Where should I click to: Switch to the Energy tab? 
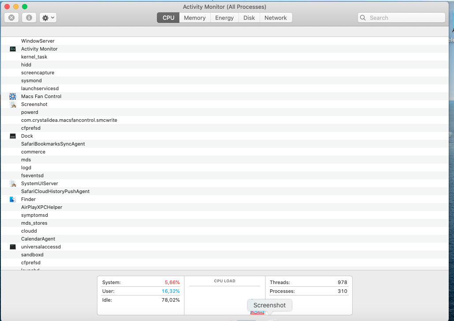(224, 18)
